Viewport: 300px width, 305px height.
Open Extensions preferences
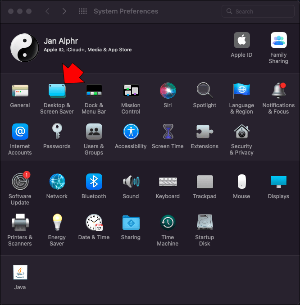coord(205,132)
